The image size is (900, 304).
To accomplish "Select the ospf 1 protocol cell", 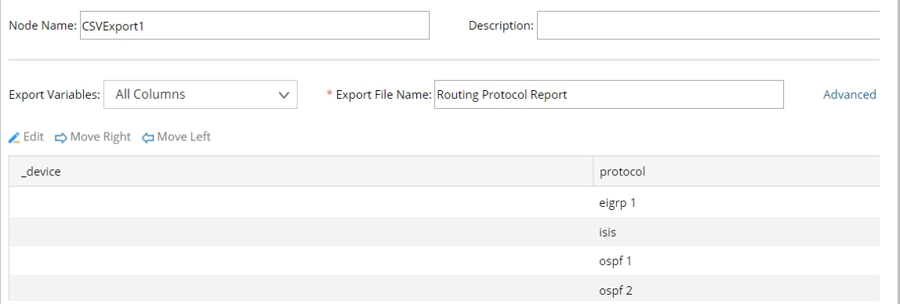I will pos(736,261).
